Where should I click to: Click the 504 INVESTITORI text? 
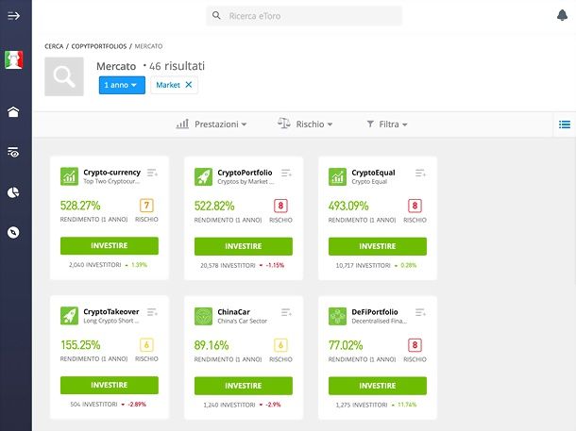(x=93, y=405)
